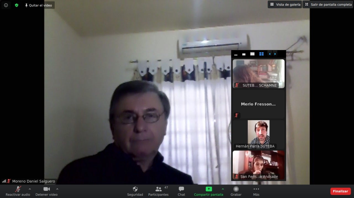Expand screen share options arrow
Screen dimensions: 354x198
[223, 189]
